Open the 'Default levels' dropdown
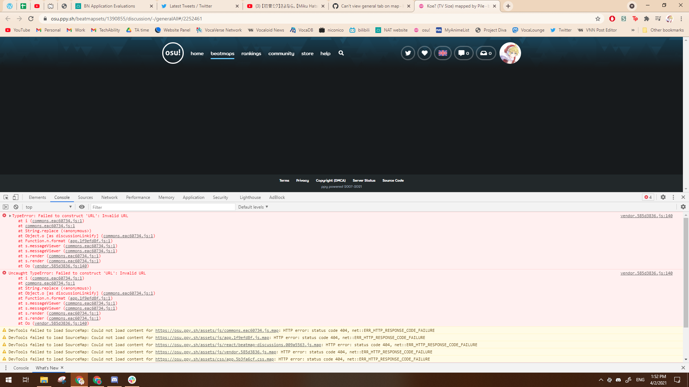The height and width of the screenshot is (387, 689). coord(253,207)
